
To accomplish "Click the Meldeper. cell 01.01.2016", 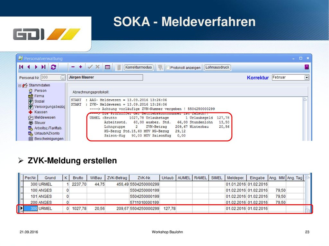I will click(x=236, y=184).
